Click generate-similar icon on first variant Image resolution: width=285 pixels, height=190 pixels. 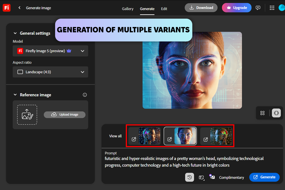[134, 139]
